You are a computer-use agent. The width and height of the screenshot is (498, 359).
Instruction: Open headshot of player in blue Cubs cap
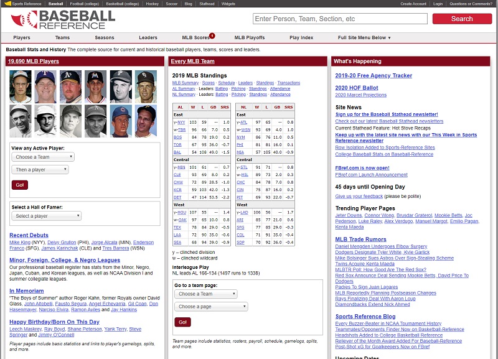point(121,121)
